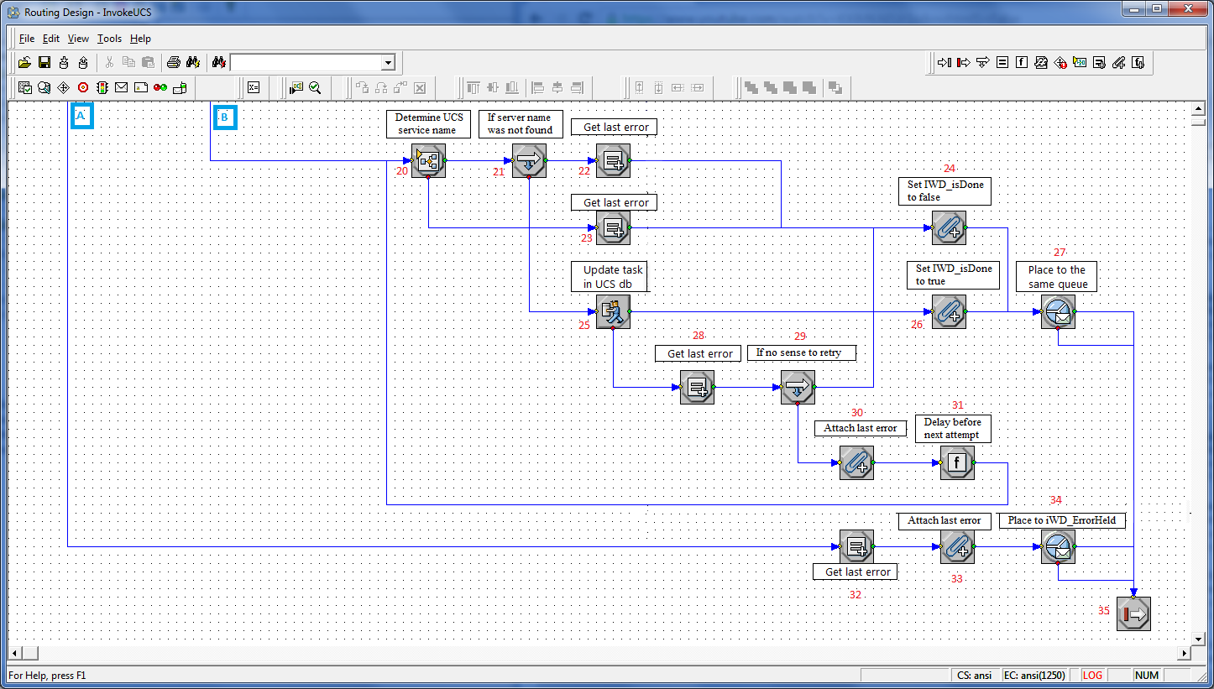The width and height of the screenshot is (1214, 689).
Task: Select node 20 Determine UCS service name block
Action: click(428, 160)
